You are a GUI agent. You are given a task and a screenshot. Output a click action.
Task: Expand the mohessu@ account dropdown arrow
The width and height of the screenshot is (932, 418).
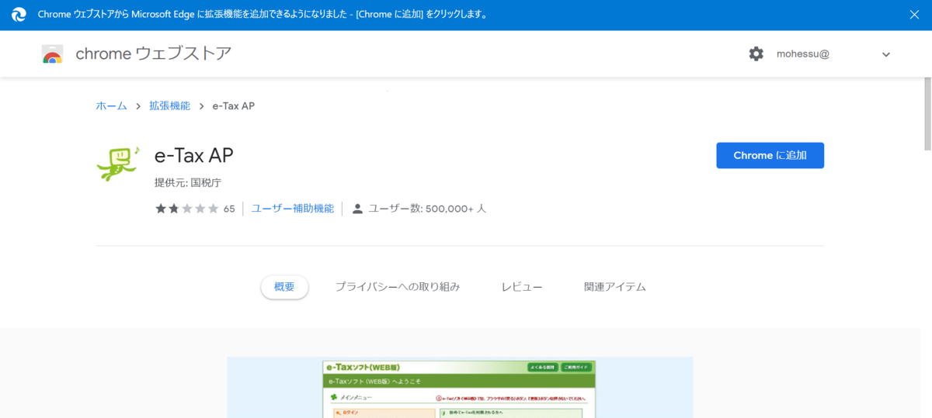coord(886,54)
